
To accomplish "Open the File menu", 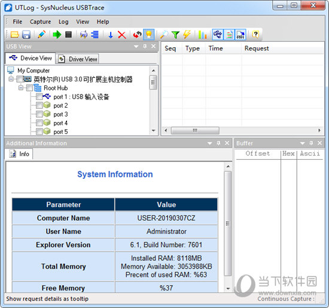I will point(17,22).
